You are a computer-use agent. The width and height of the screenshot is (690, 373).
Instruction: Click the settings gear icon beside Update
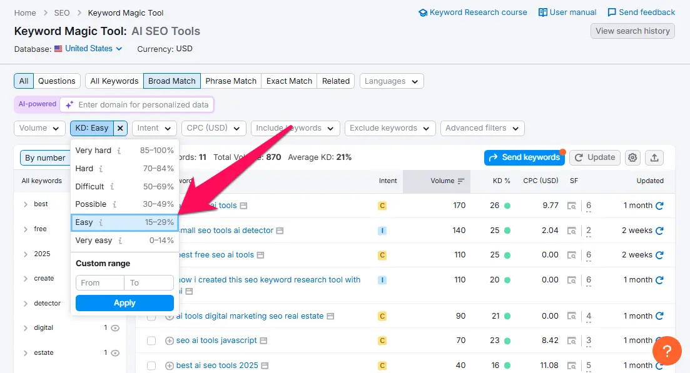[632, 157]
